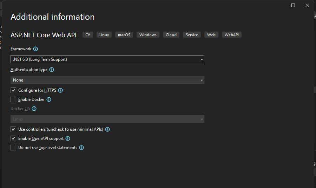Screen dimensions: 316x188
Task: Click the Windows tag
Action: pyautogui.click(x=148, y=35)
